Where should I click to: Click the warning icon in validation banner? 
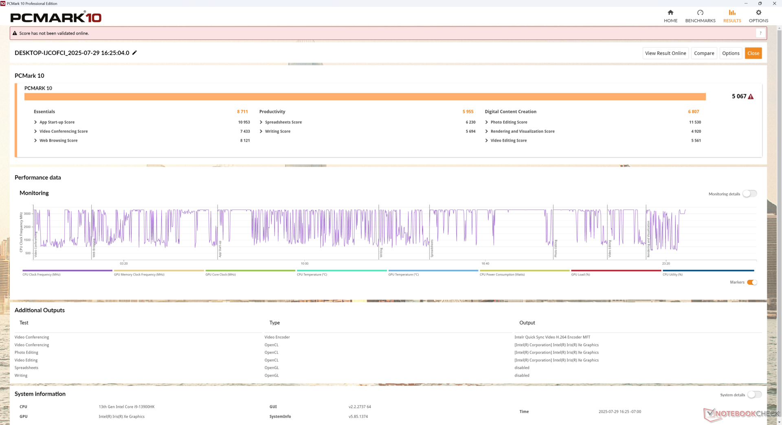point(15,33)
